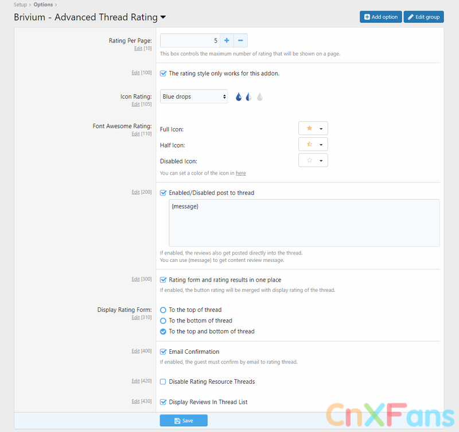Edit option [420] link

pos(135,381)
